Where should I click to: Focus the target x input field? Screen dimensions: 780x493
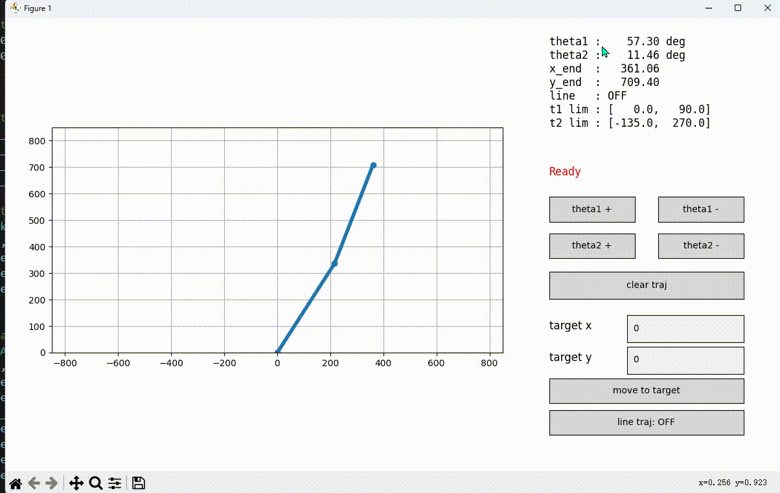click(x=685, y=329)
